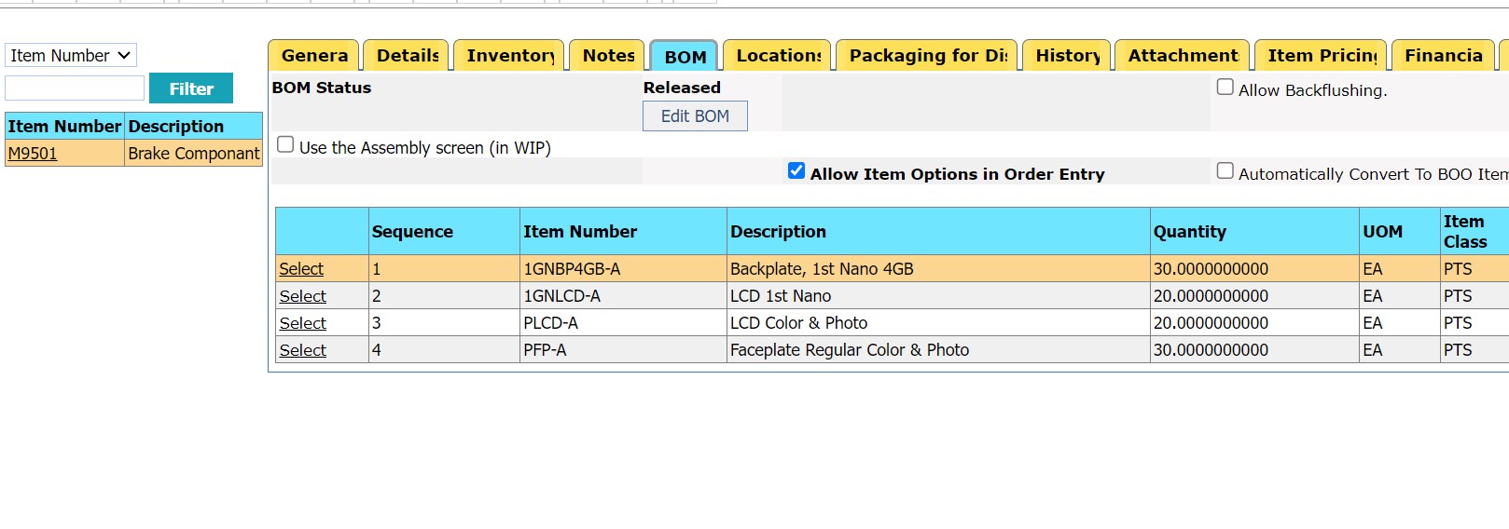Switch to the Locations tab
The width and height of the screenshot is (1509, 529).
pos(779,56)
